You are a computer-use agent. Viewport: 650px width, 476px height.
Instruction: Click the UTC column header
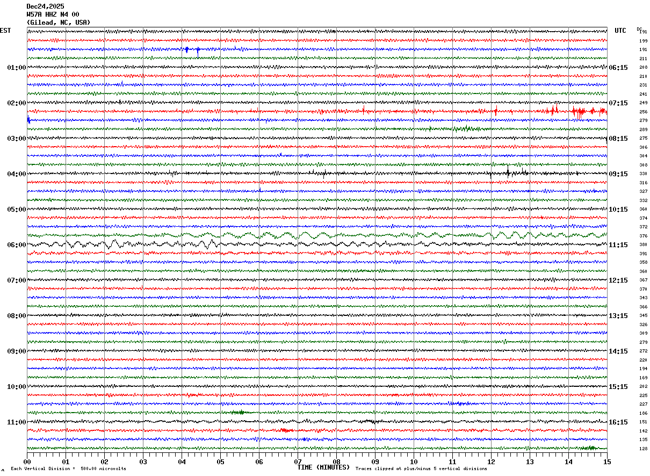pos(620,31)
